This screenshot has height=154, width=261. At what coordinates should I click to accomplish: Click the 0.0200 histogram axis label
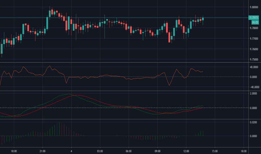coord(253,122)
